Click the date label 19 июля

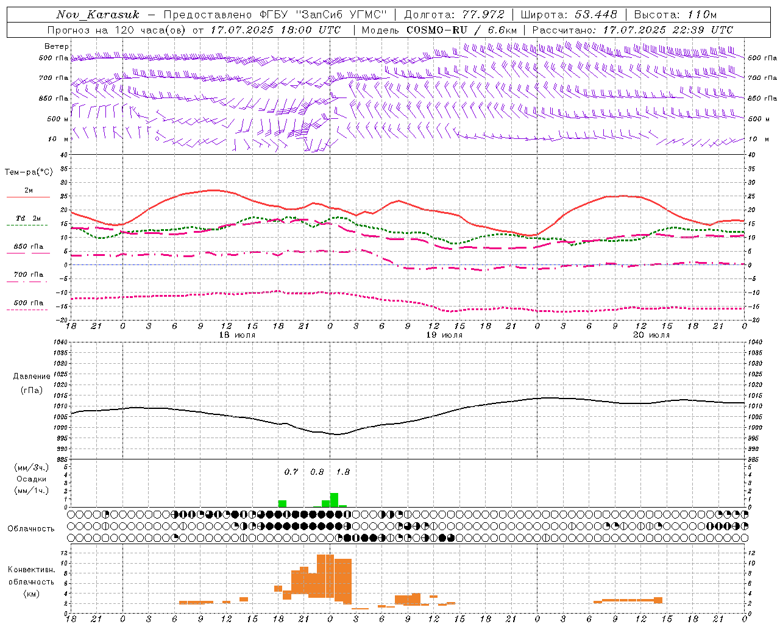pos(444,335)
